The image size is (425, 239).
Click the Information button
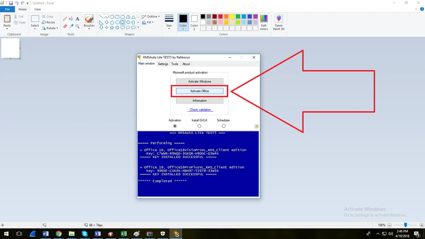(200, 101)
